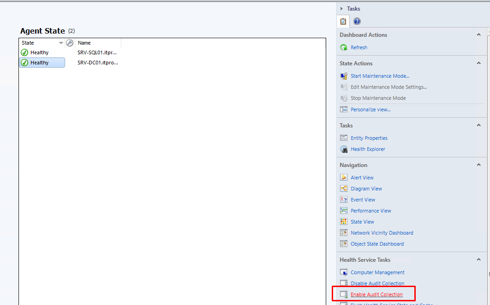Collapse the Health Service Tasks section
The height and width of the screenshot is (305, 490).
pos(478,259)
